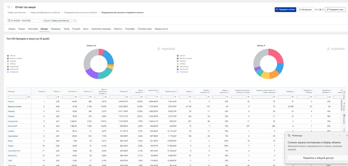The height and width of the screenshot is (166, 348).
Task: Switch to the Запросы tab
Action: (x=118, y=29)
